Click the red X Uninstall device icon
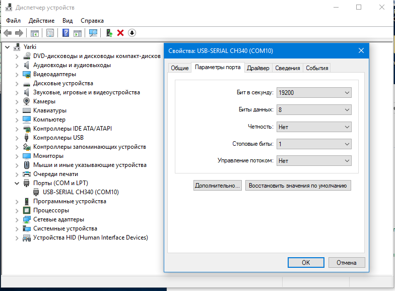The width and height of the screenshot is (395, 291). click(120, 33)
